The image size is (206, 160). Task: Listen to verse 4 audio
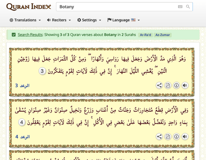(185, 137)
